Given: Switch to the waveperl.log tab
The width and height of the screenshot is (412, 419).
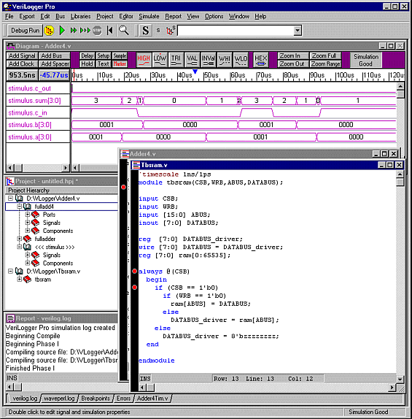Looking at the screenshot, I should pyautogui.click(x=59, y=399).
